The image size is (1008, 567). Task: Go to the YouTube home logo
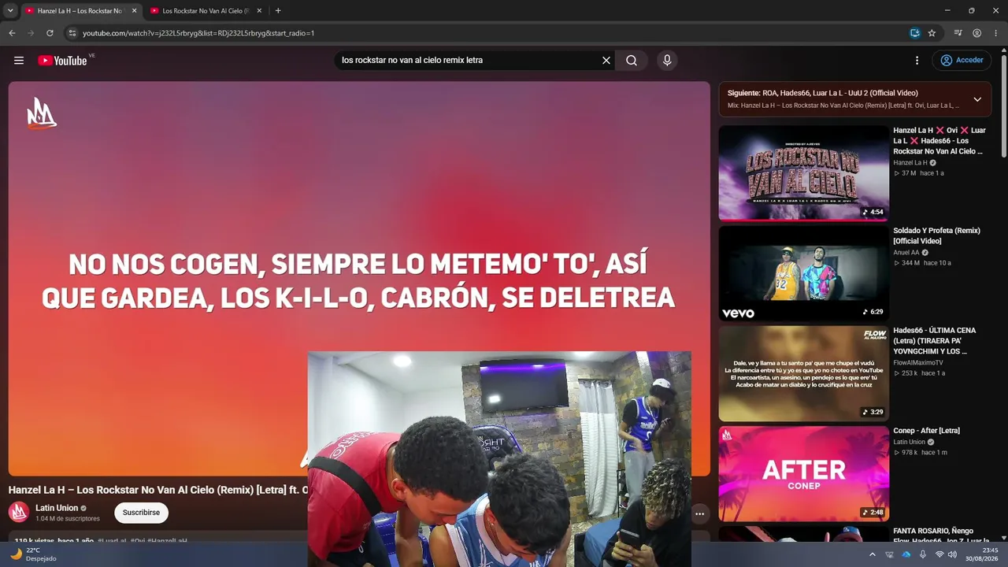click(x=62, y=61)
